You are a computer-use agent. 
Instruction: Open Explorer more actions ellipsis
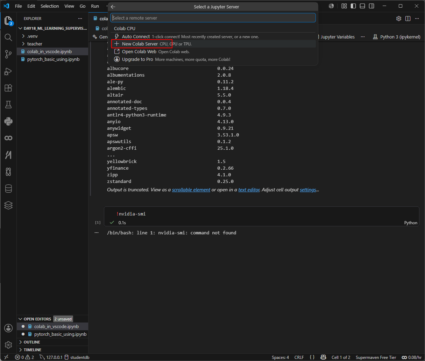80,19
